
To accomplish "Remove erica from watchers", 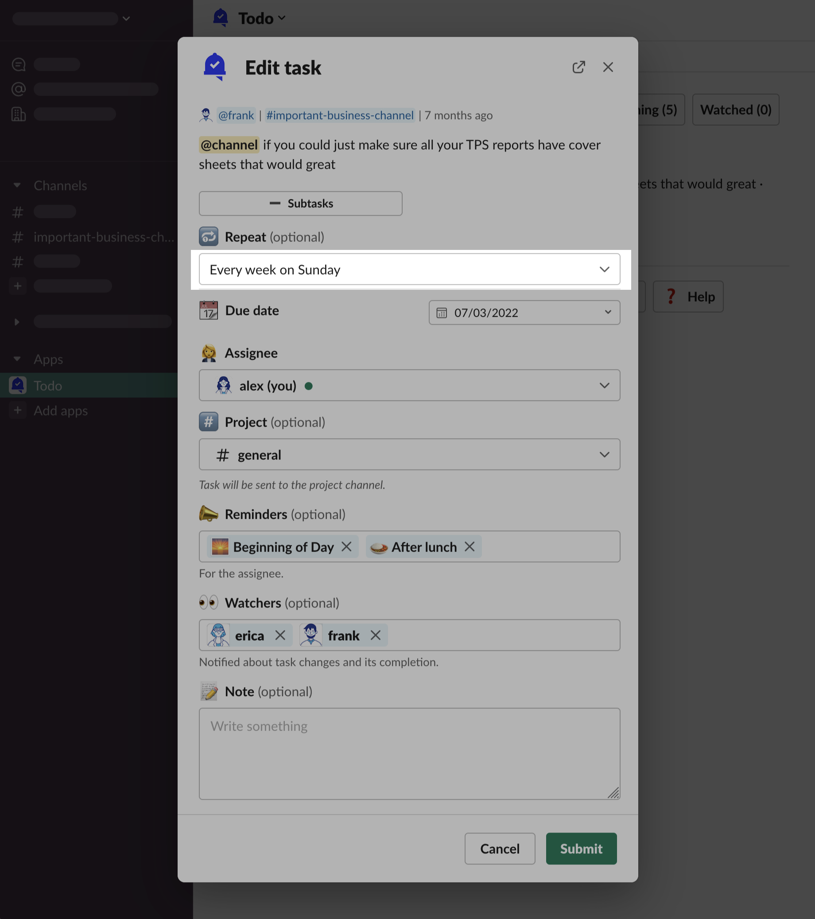I will (280, 635).
